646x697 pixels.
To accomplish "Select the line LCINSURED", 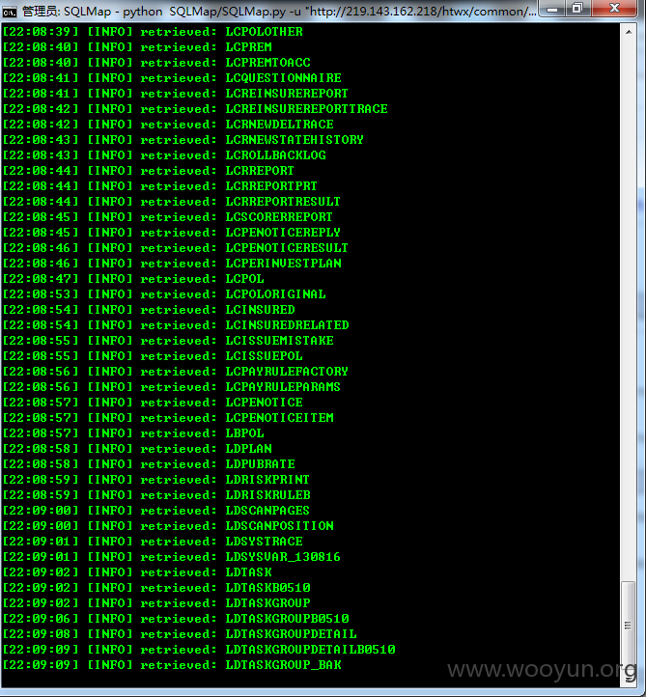I will pos(149,310).
